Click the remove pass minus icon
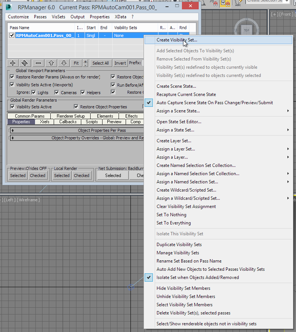296x332 pixels. [x=38, y=63]
